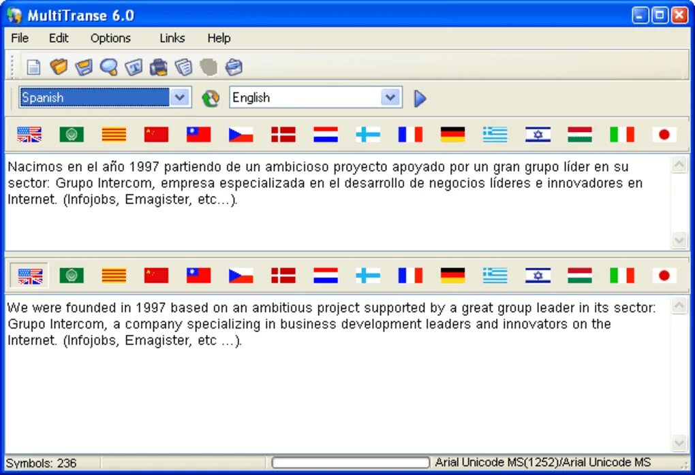Viewport: 695px width, 475px height.
Task: Open the Help menu
Action: click(219, 38)
